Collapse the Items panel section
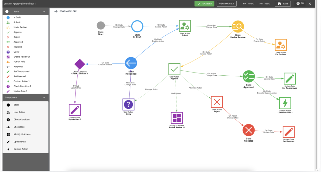Viewport: 321px width, 172px height. [x=44, y=12]
